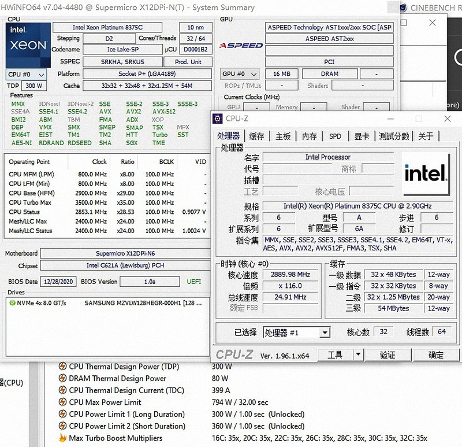
Task: Click the icon beside CPU Power Limit 1
Action: pos(62,414)
